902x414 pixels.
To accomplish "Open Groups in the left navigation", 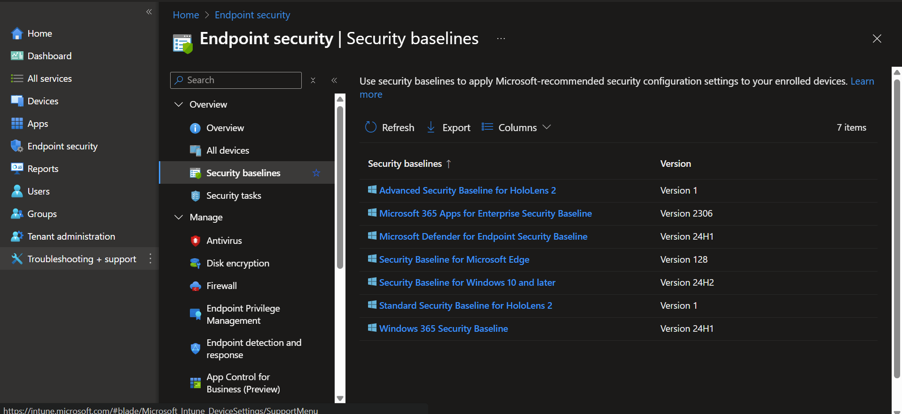I will click(42, 214).
